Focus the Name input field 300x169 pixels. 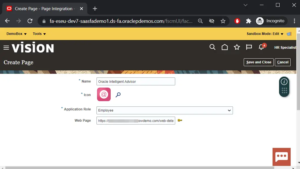[136, 81]
